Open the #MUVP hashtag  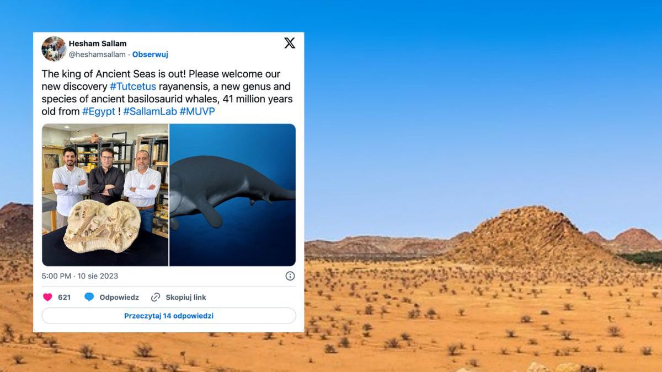[197, 111]
